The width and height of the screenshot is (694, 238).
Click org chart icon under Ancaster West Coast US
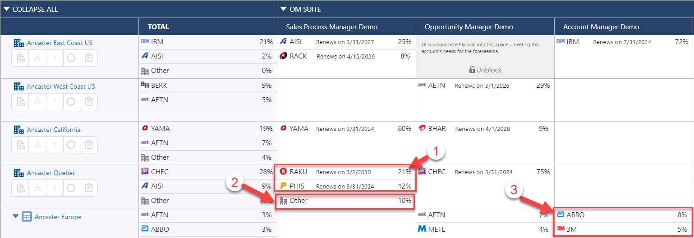pyautogui.click(x=37, y=102)
